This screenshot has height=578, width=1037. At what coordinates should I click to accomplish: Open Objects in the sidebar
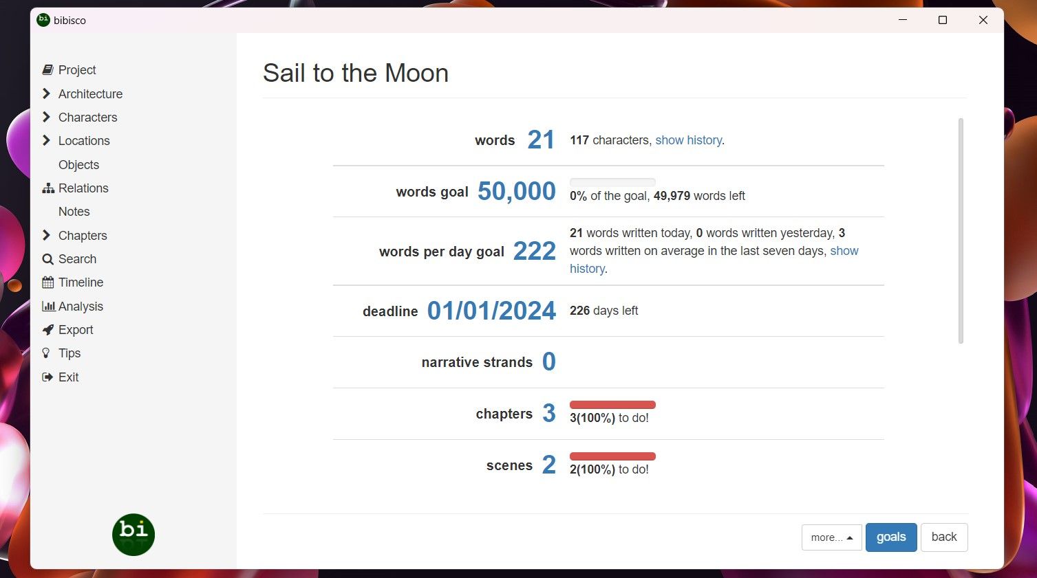point(78,165)
